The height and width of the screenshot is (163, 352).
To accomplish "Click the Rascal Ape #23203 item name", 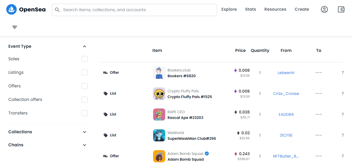I will (x=185, y=118).
